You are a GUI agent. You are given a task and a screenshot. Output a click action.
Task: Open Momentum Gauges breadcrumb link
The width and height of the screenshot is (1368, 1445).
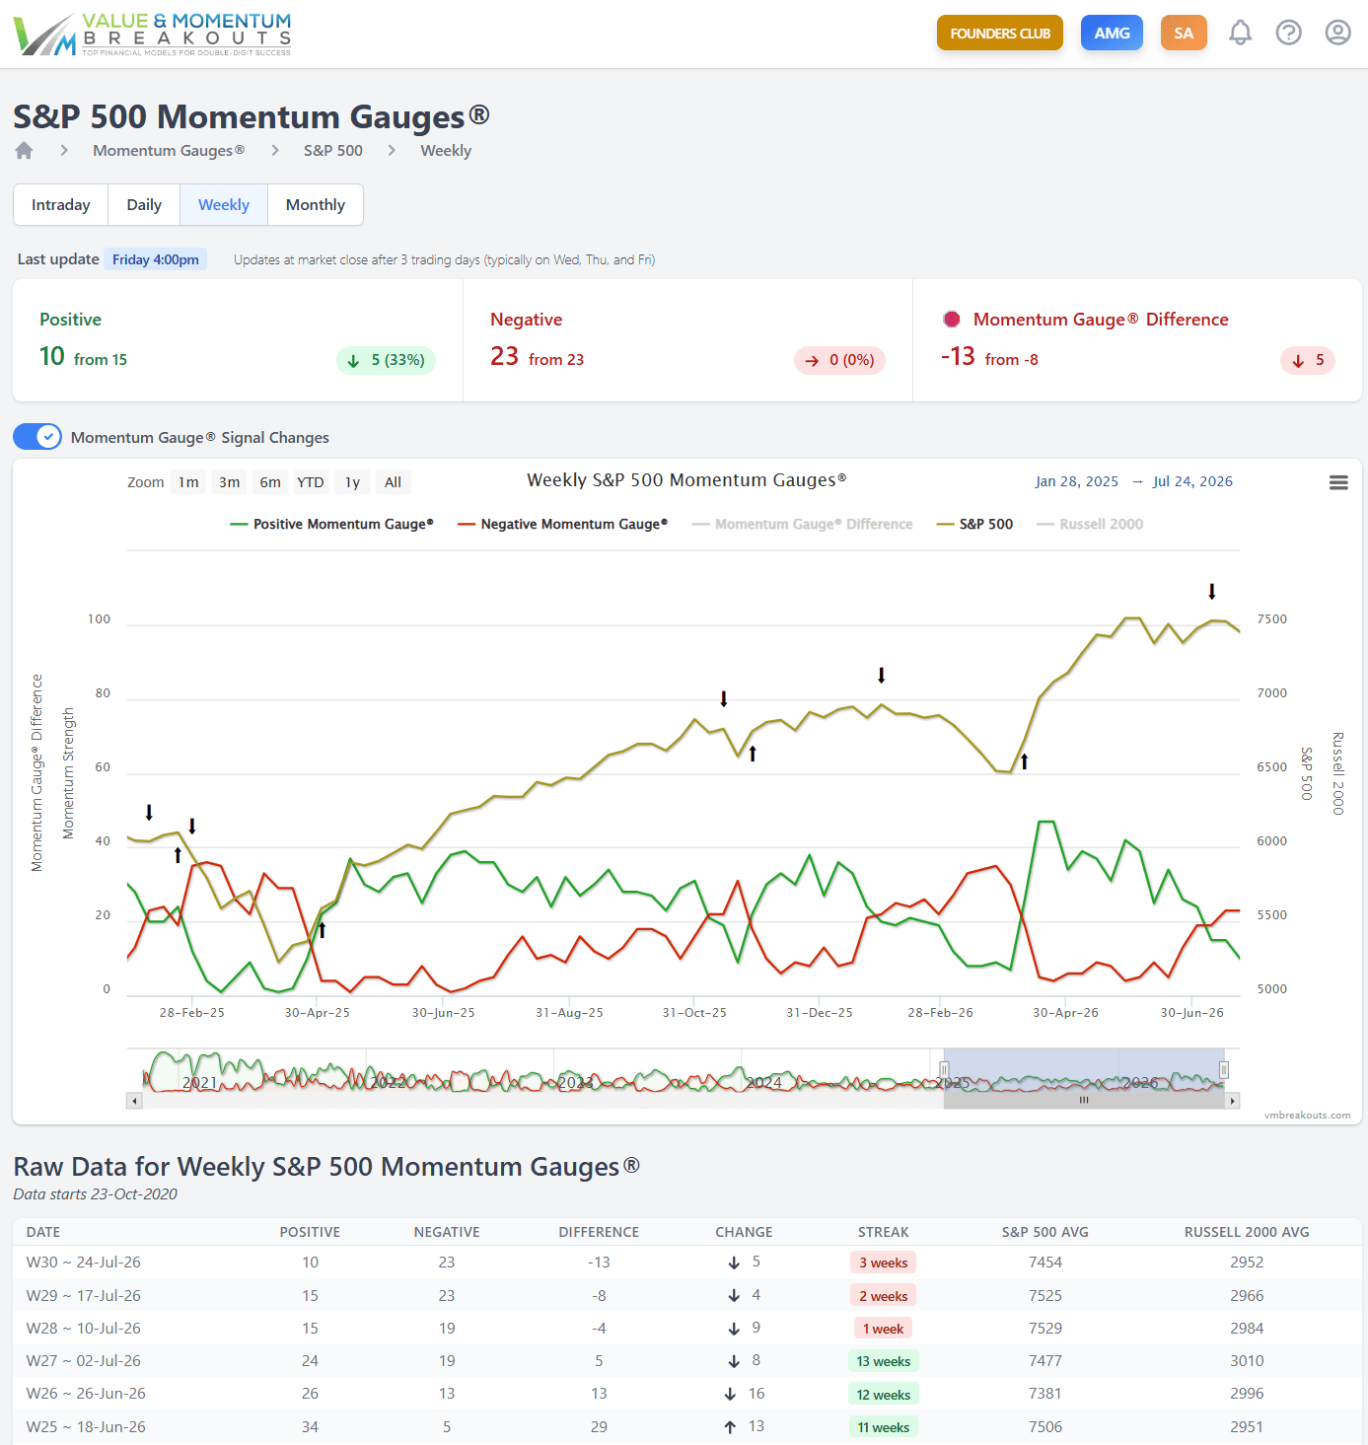[x=169, y=151]
